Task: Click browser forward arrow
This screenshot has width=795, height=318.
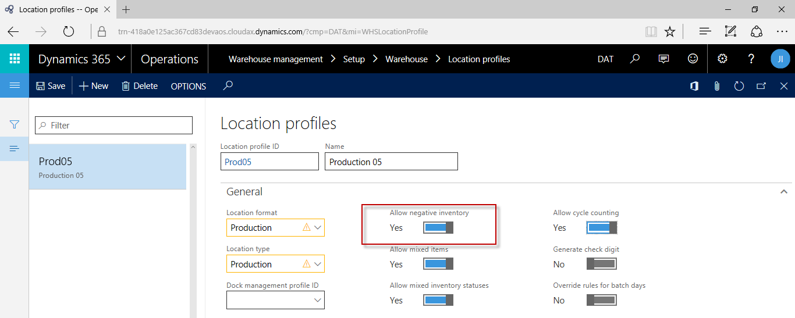Action: point(41,31)
